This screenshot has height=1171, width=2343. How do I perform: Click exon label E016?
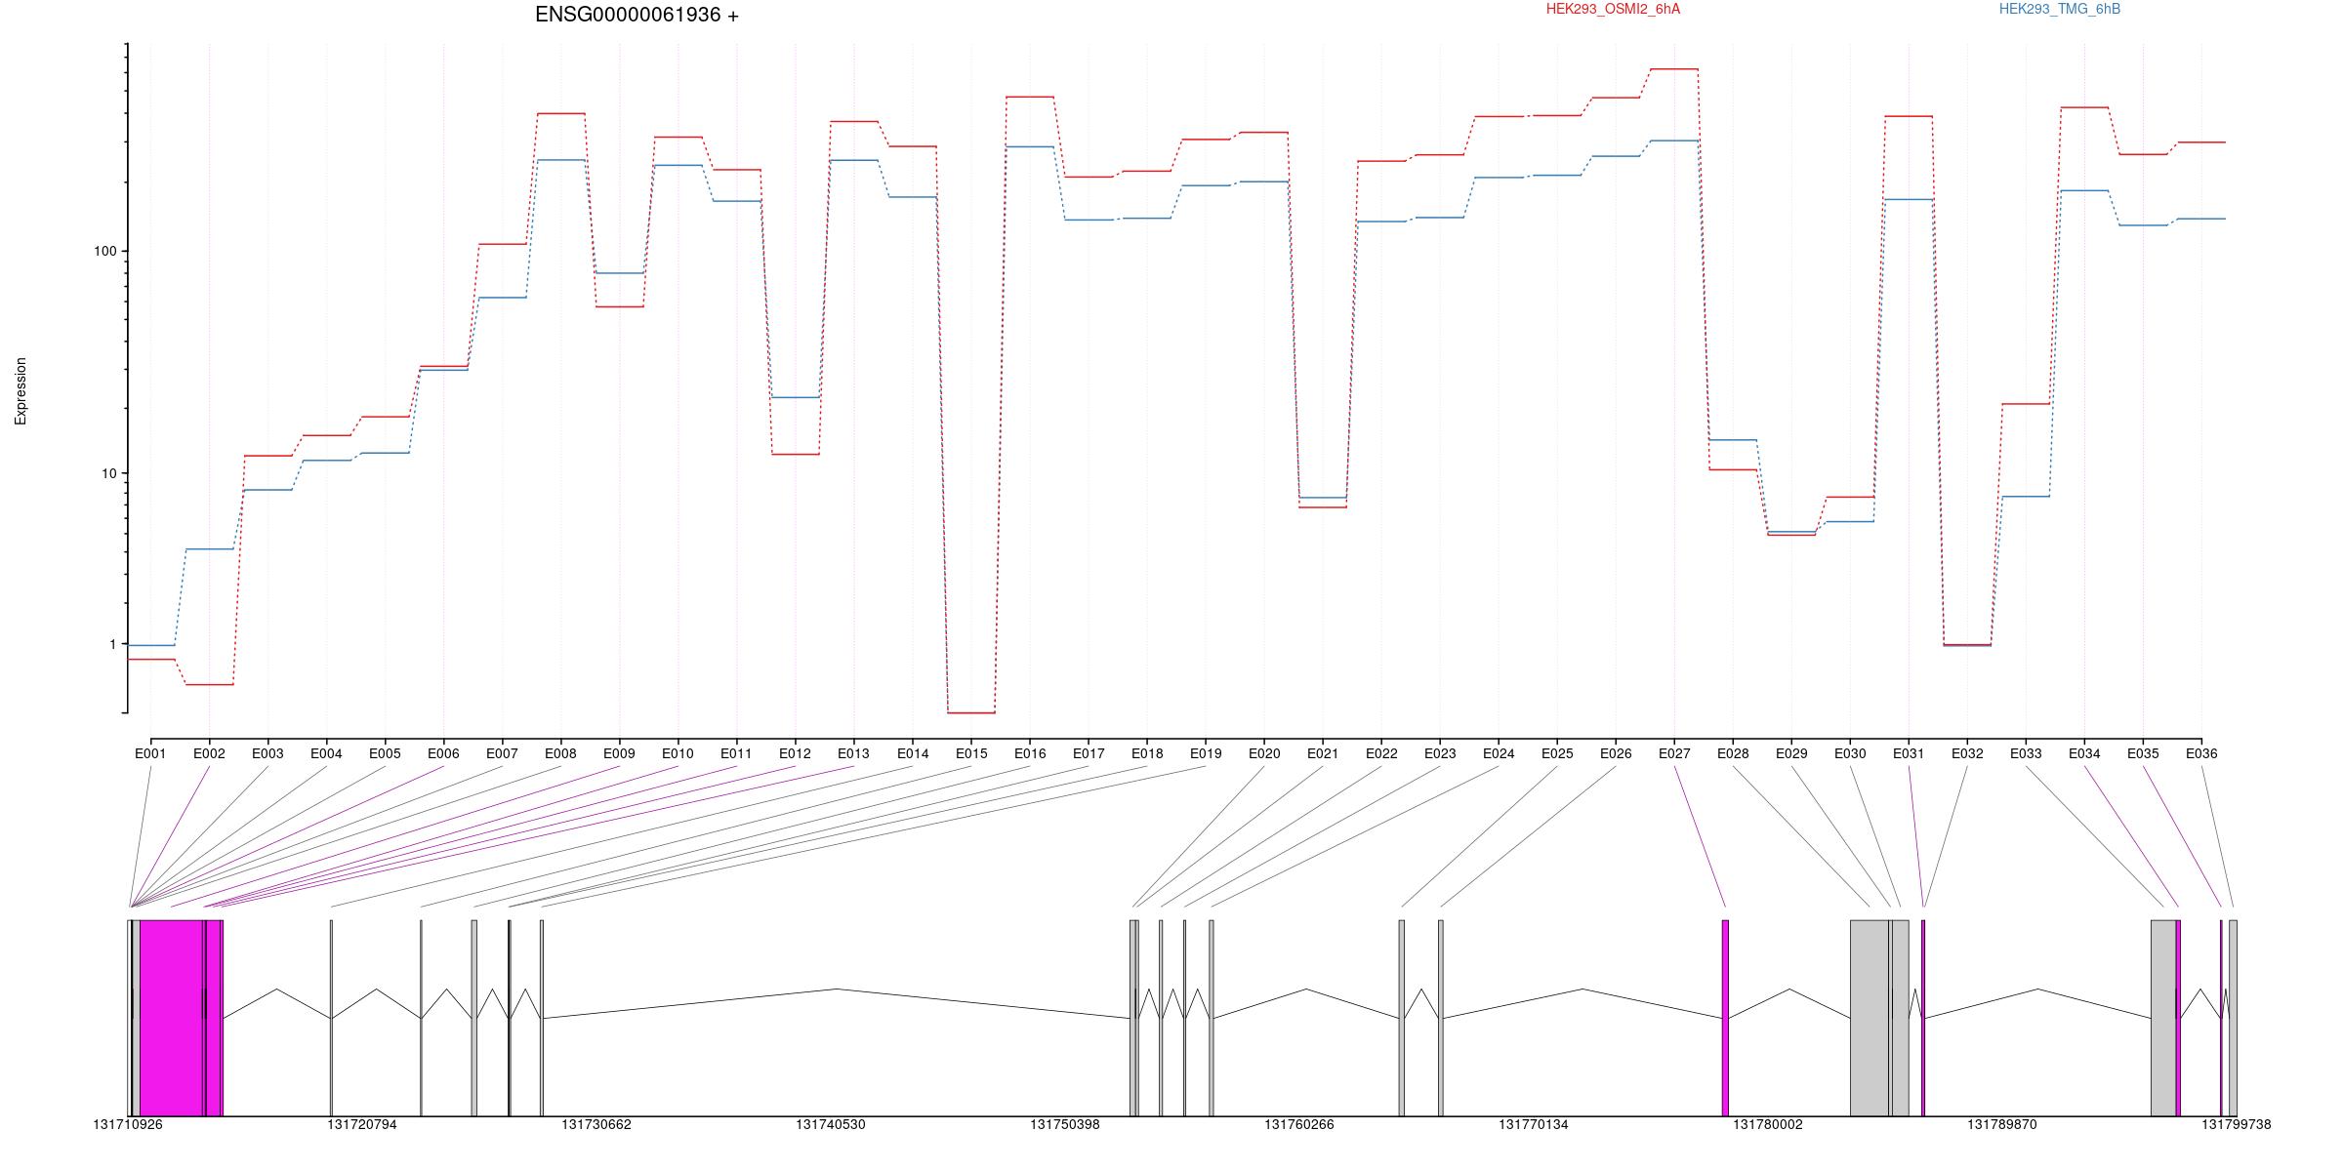click(x=1030, y=753)
